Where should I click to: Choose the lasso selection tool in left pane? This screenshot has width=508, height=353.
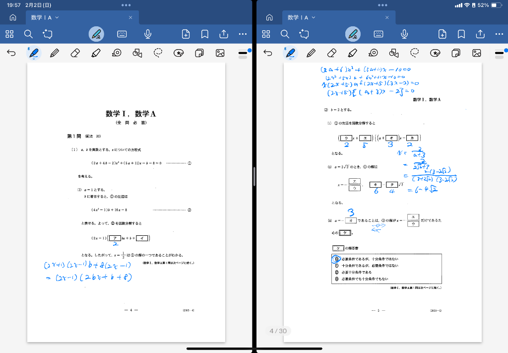[158, 53]
